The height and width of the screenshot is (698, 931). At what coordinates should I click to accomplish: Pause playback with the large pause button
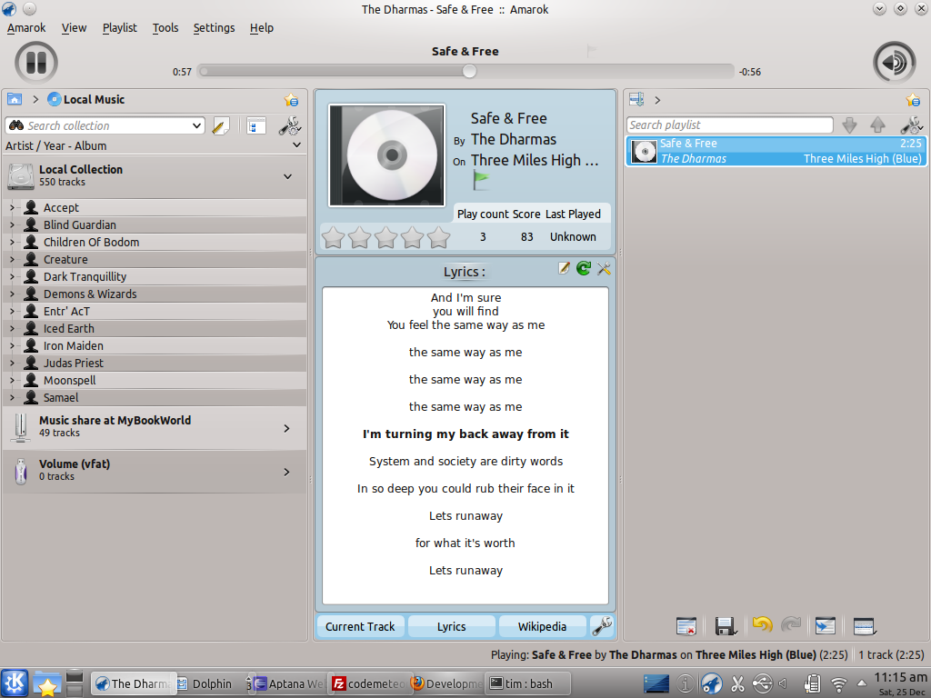coord(36,63)
